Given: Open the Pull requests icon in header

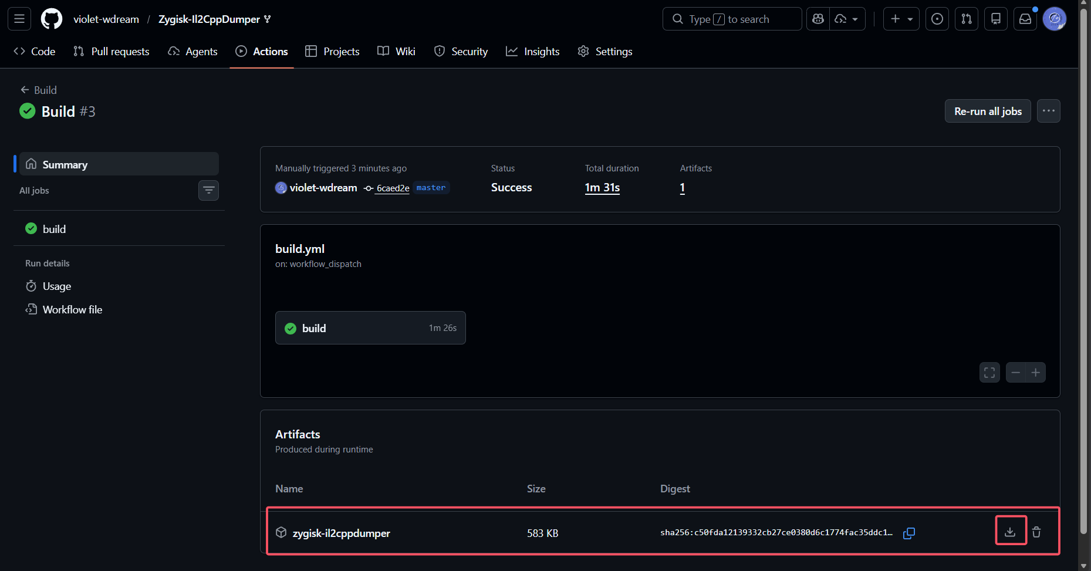Looking at the screenshot, I should click(x=967, y=19).
